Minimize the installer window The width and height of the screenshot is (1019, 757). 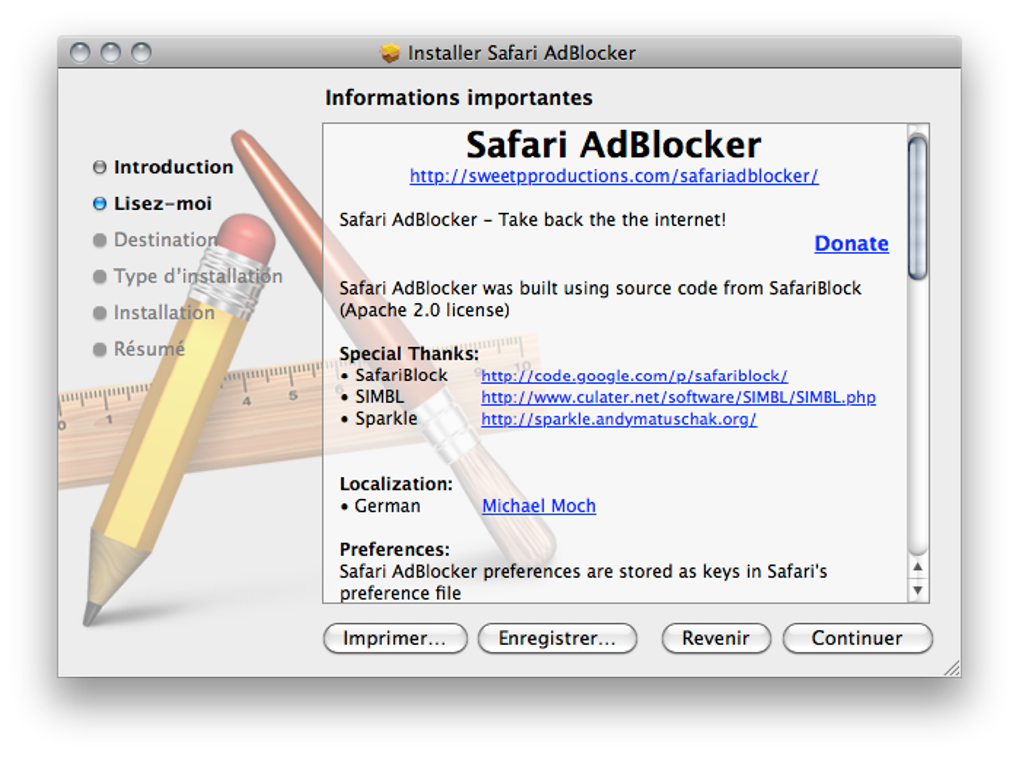[111, 53]
